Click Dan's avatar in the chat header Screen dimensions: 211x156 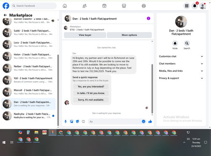tap(68, 19)
